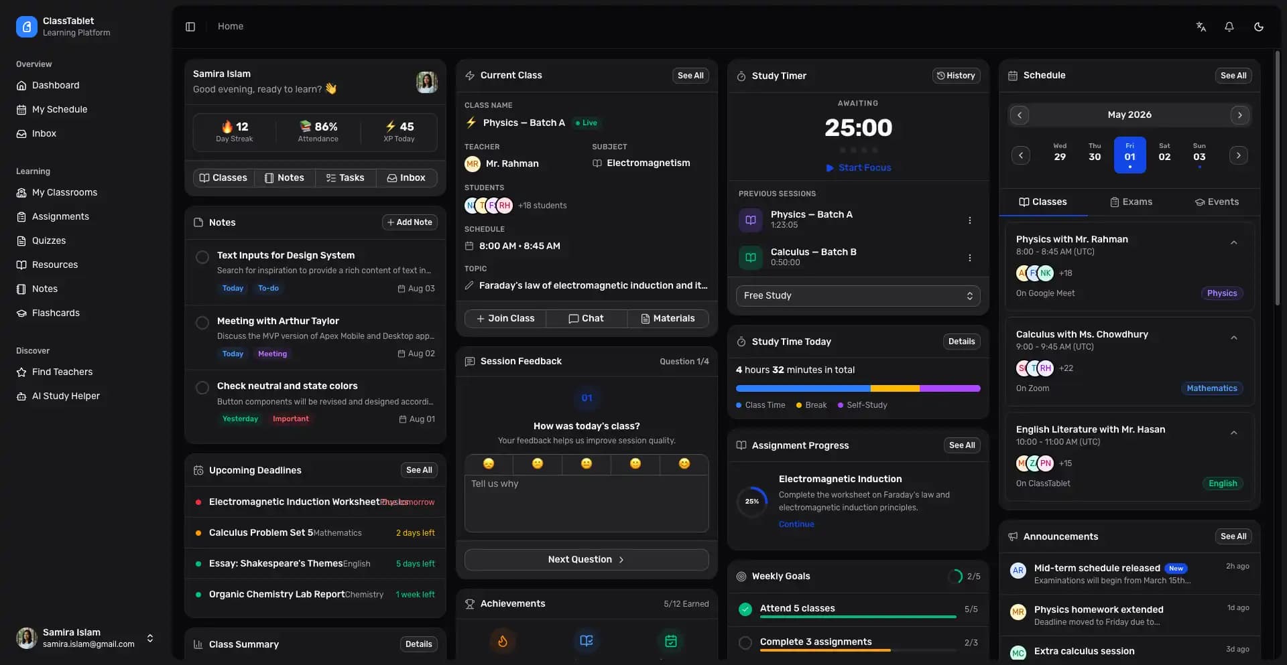Launch the AI Study Helper

click(65, 396)
